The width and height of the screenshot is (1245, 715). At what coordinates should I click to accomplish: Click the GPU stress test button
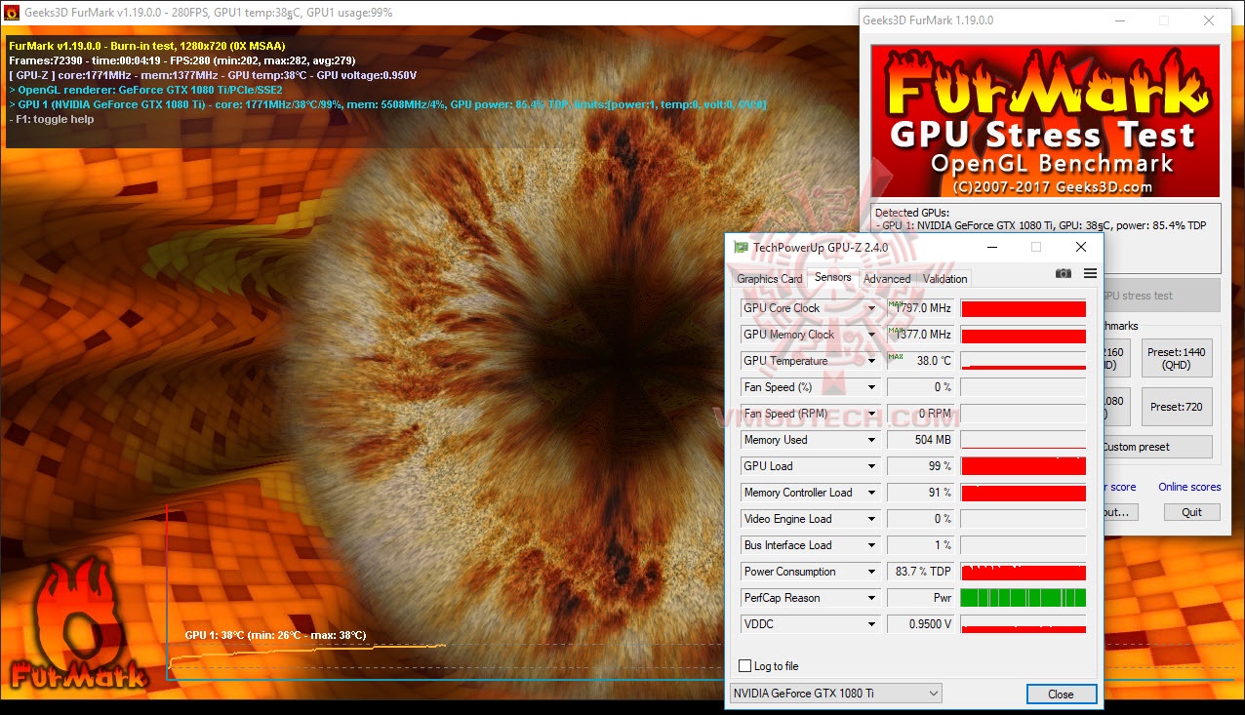tap(1161, 296)
